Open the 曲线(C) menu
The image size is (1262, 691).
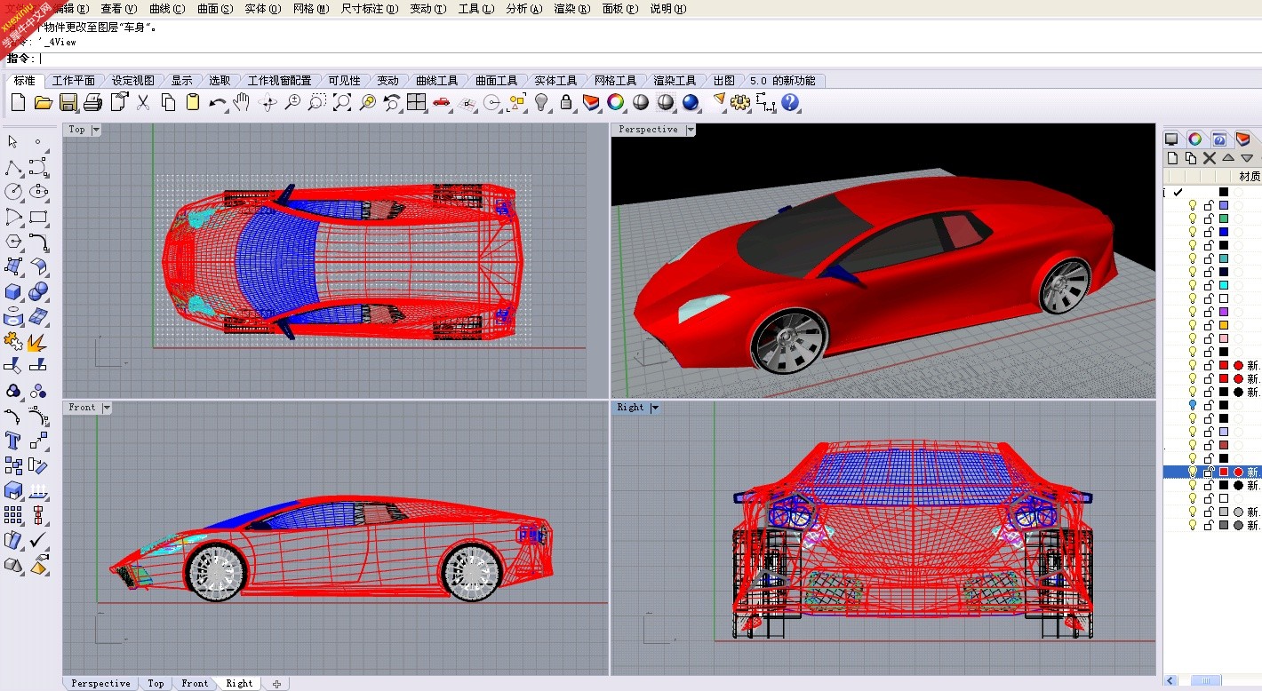coord(167,9)
